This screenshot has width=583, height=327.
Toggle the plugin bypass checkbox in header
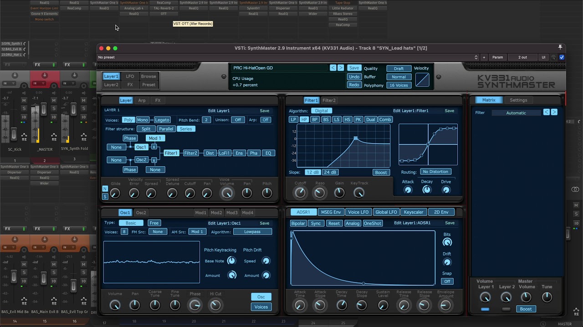click(x=562, y=57)
